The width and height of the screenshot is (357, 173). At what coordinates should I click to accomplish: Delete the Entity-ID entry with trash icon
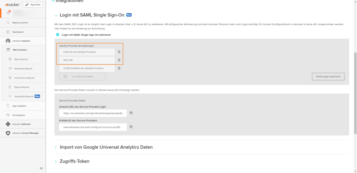click(119, 52)
